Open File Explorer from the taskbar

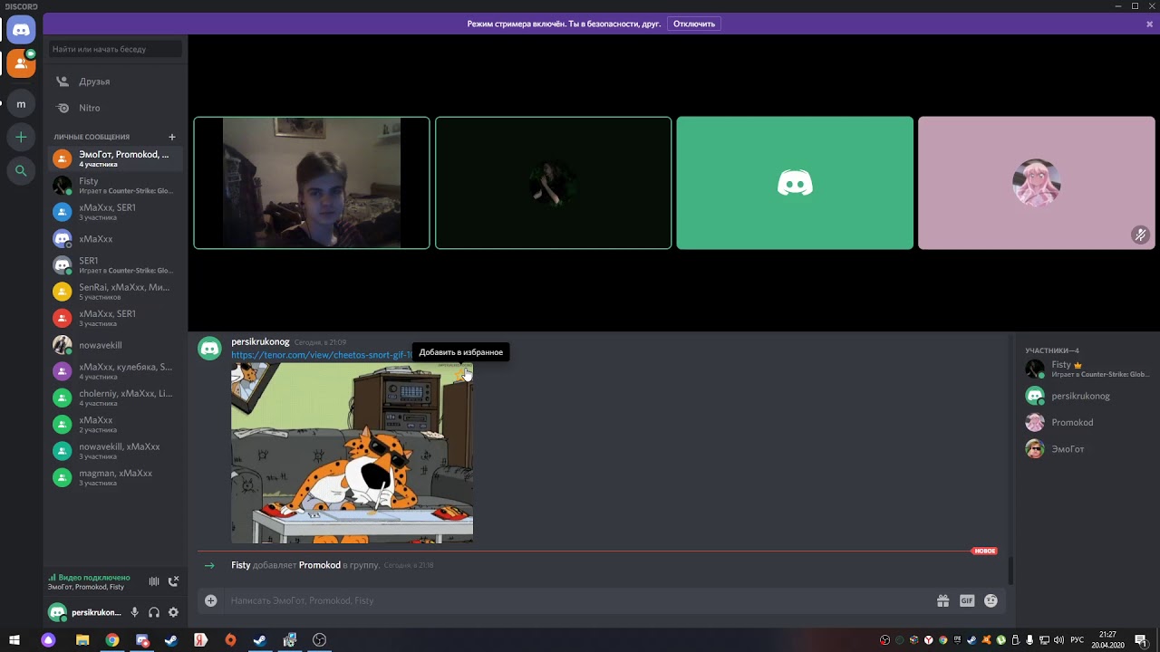[82, 640]
